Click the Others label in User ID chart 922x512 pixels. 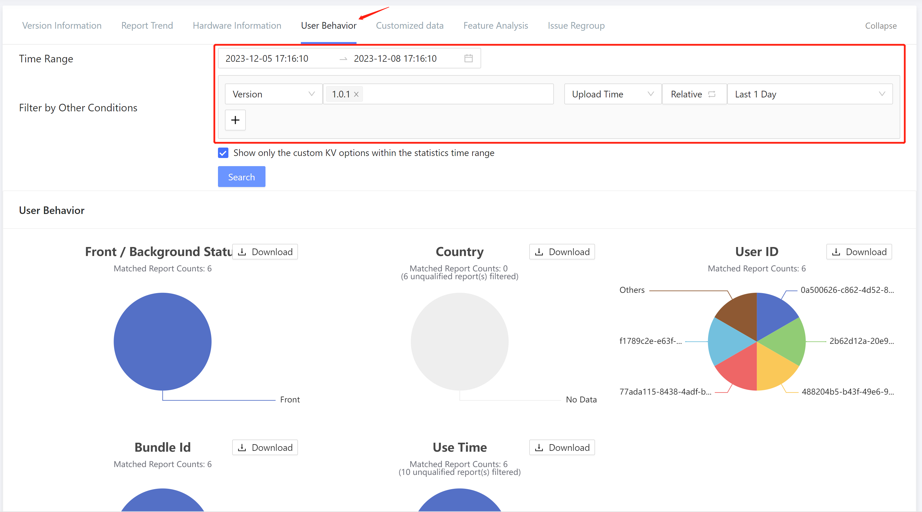(632, 290)
